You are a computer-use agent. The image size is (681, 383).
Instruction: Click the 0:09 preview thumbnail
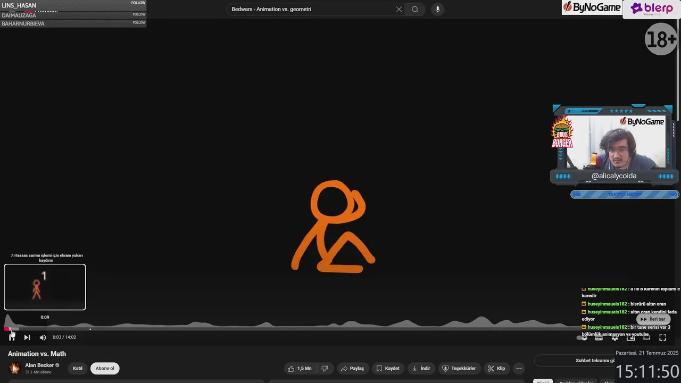pyautogui.click(x=45, y=287)
